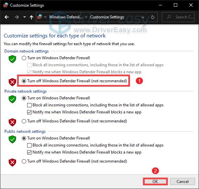
Task: Click the Customize Settings breadcrumb
Action: pos(107,17)
